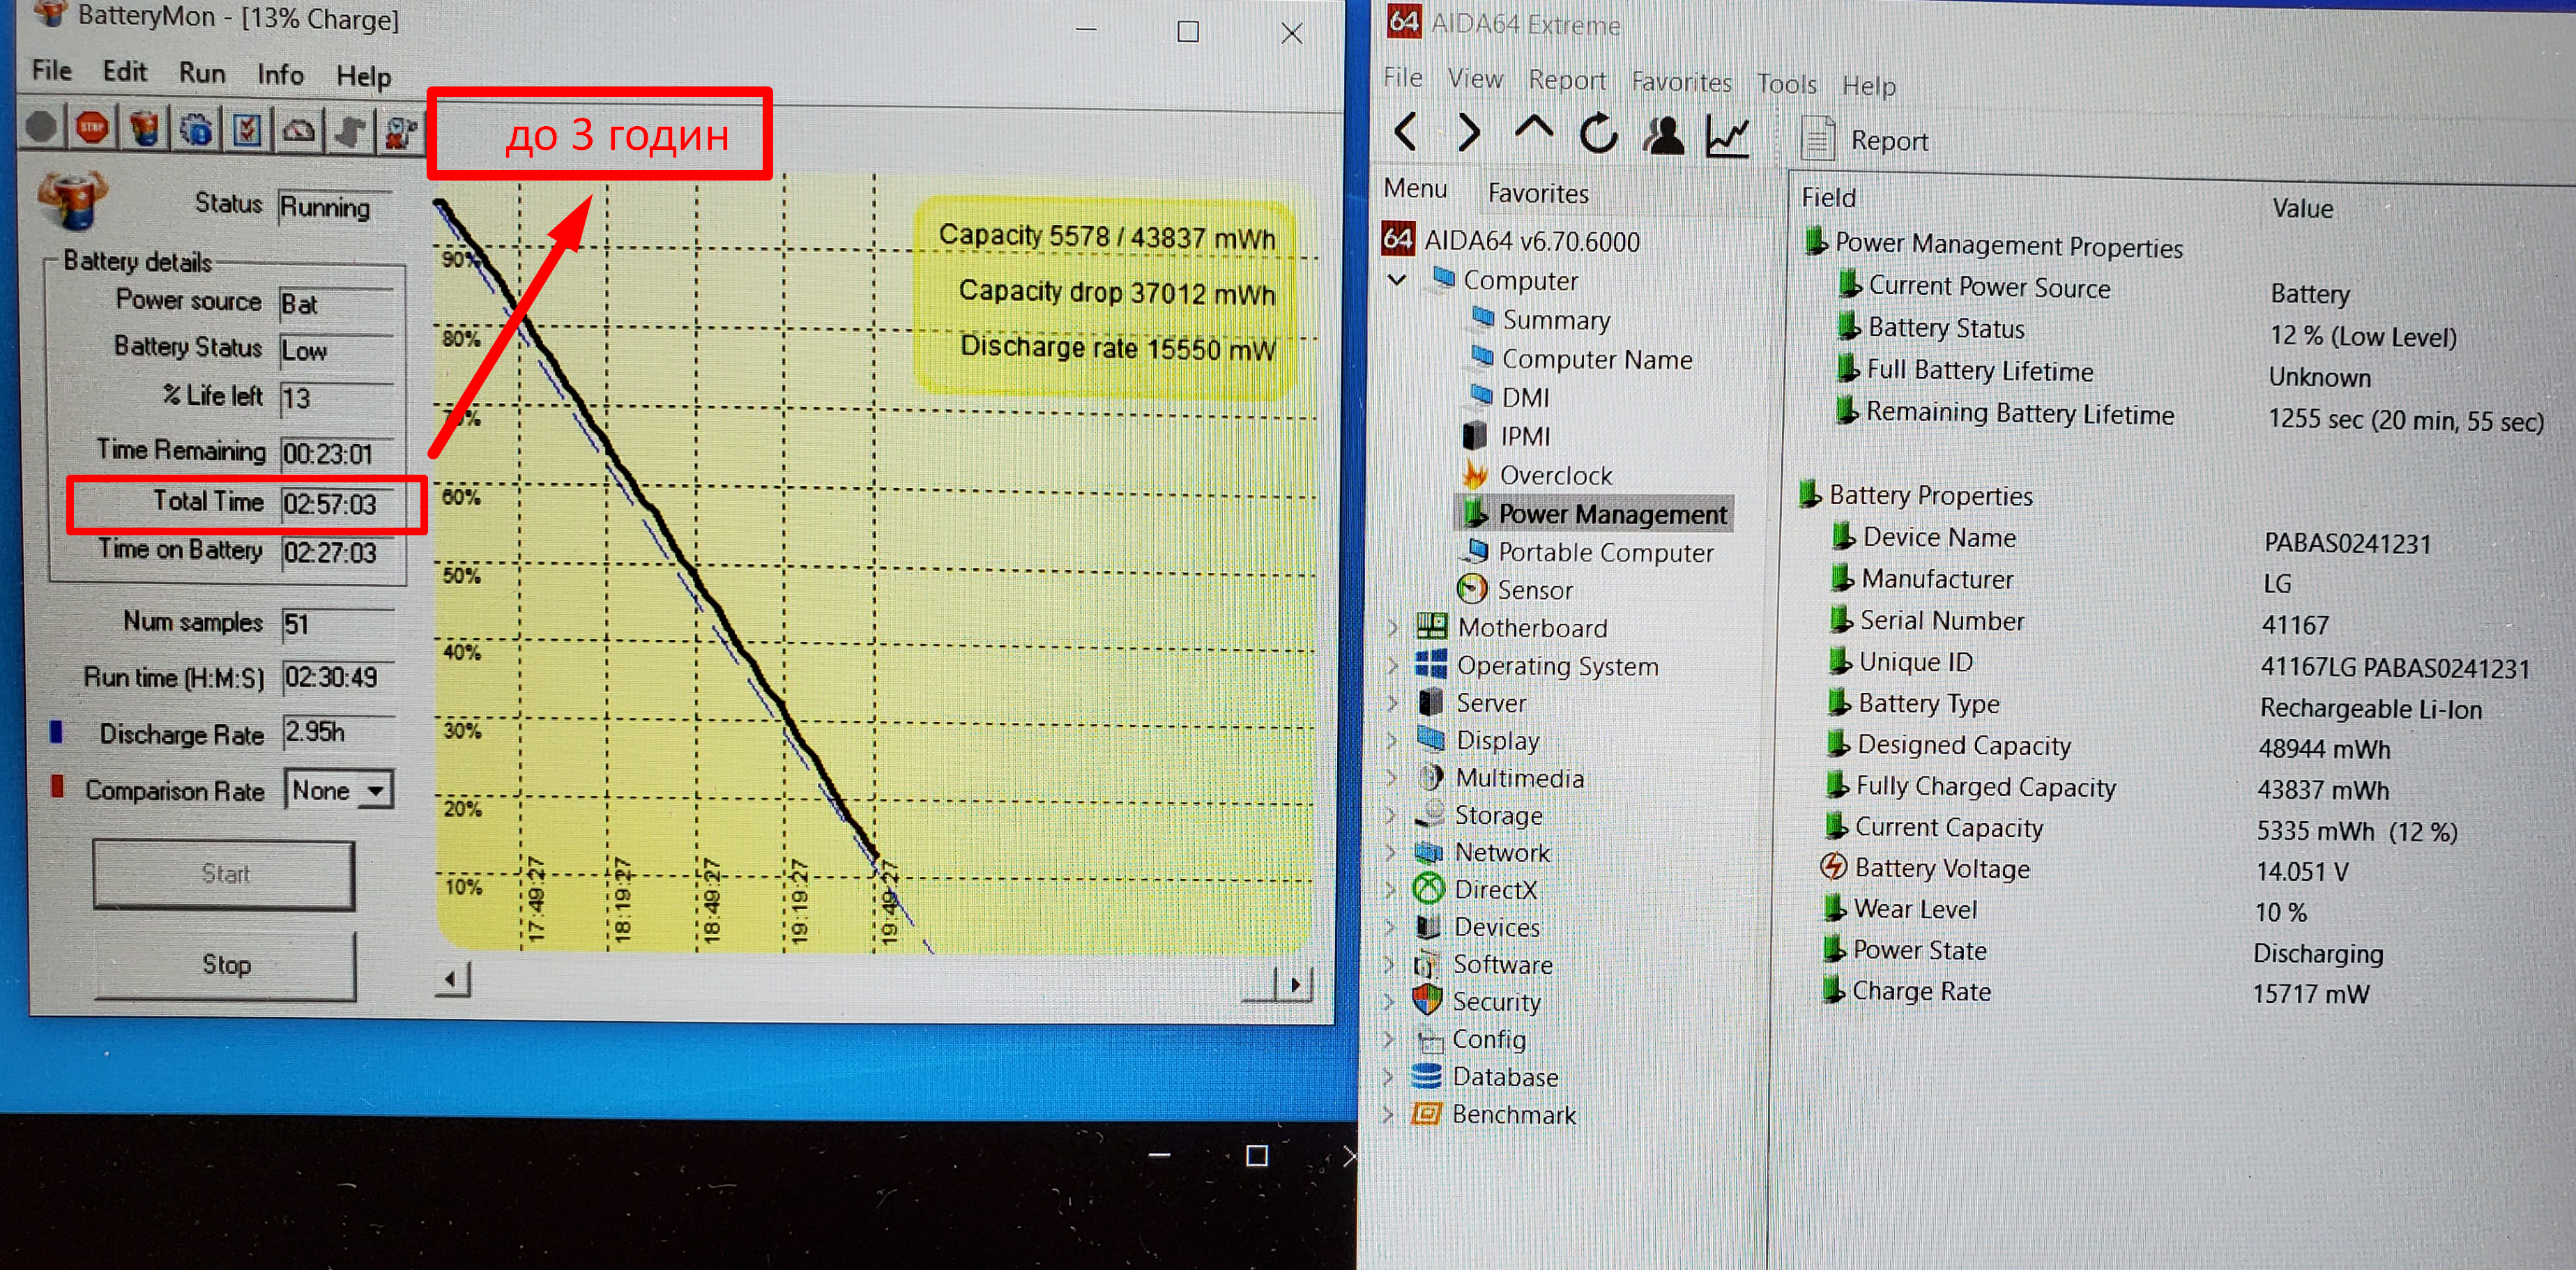Click the red STOP toolbar icon

93,128
